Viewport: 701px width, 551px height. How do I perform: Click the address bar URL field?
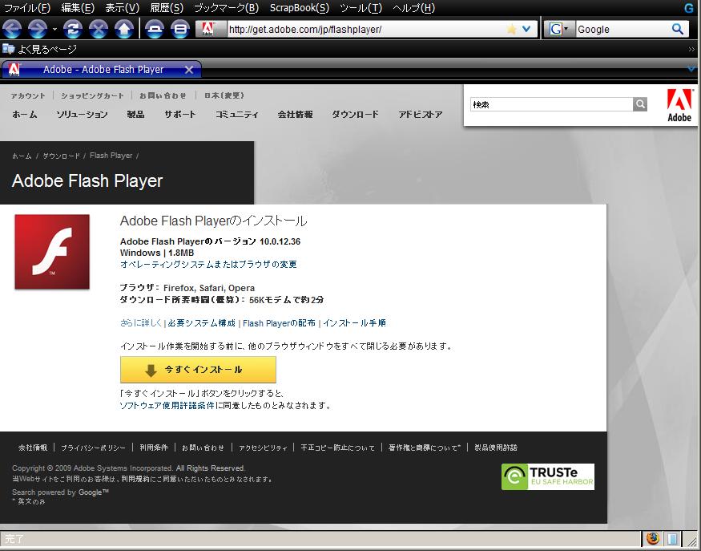click(x=367, y=30)
